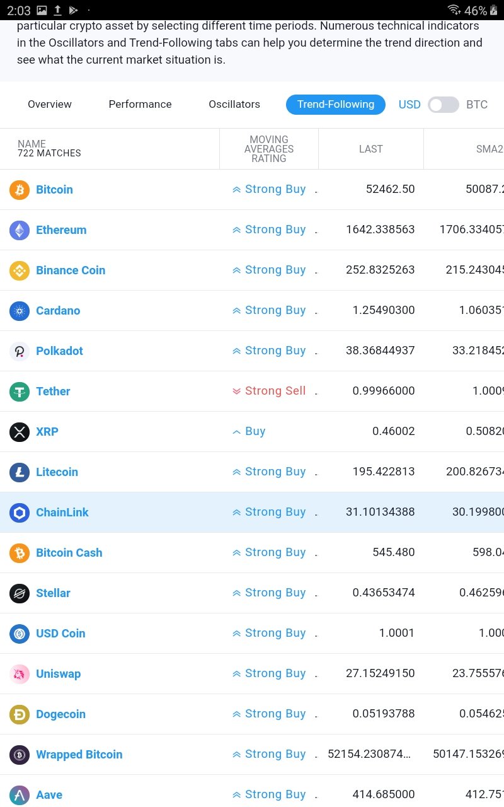Click Ethereum's last price 1642.338563
504x807 pixels.
tap(381, 229)
